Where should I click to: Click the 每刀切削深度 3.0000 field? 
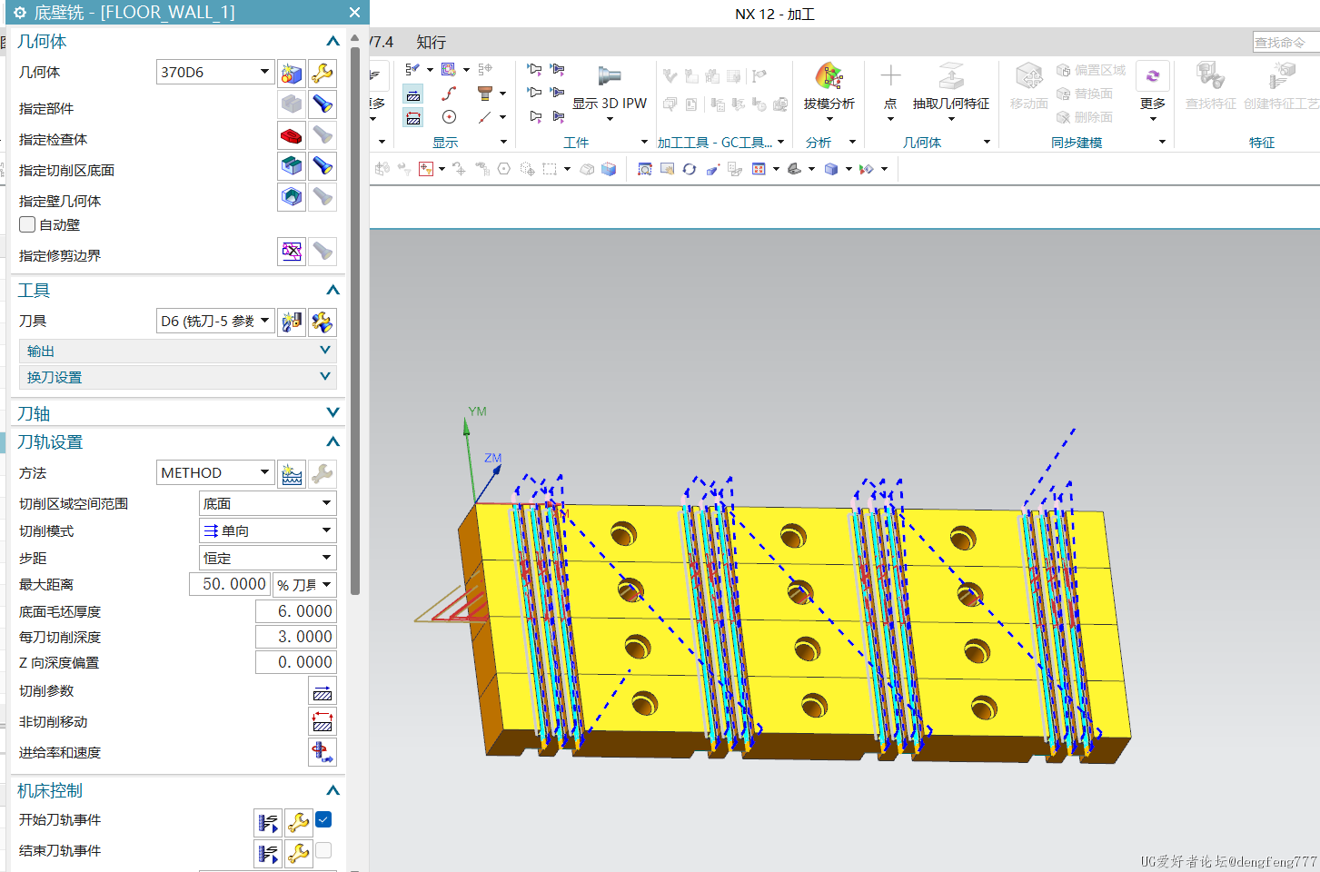pos(295,637)
